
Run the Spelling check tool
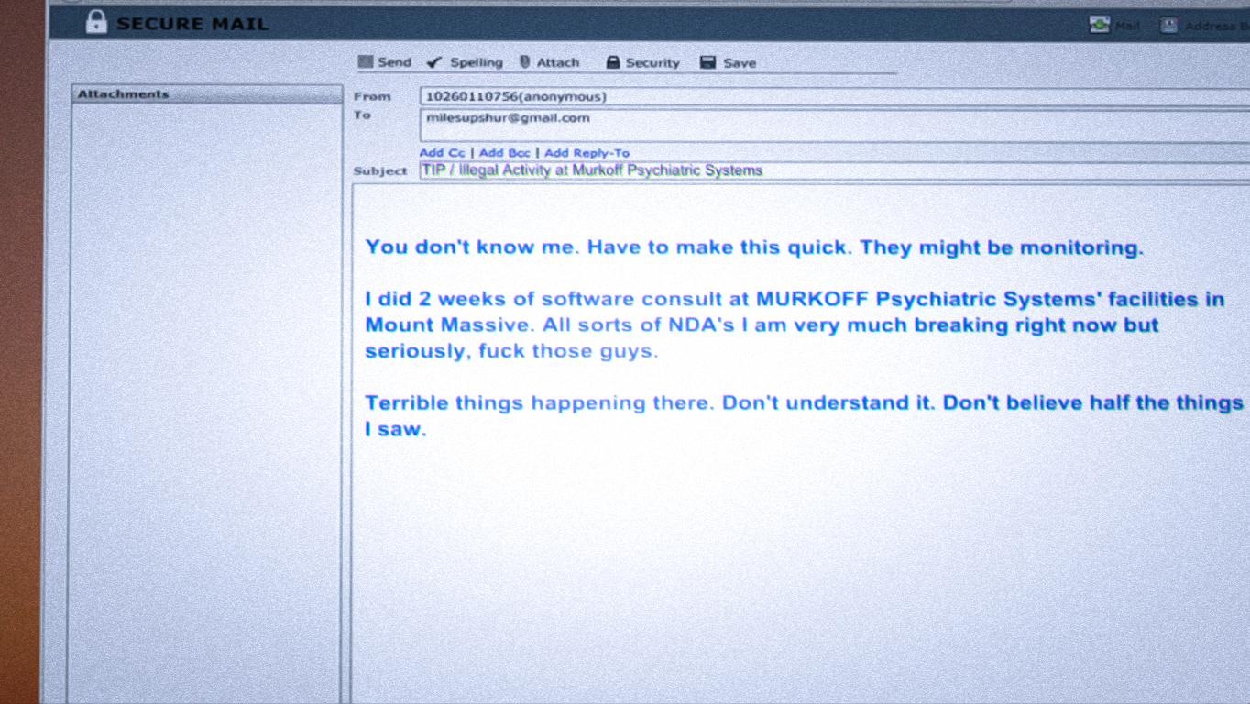click(465, 62)
